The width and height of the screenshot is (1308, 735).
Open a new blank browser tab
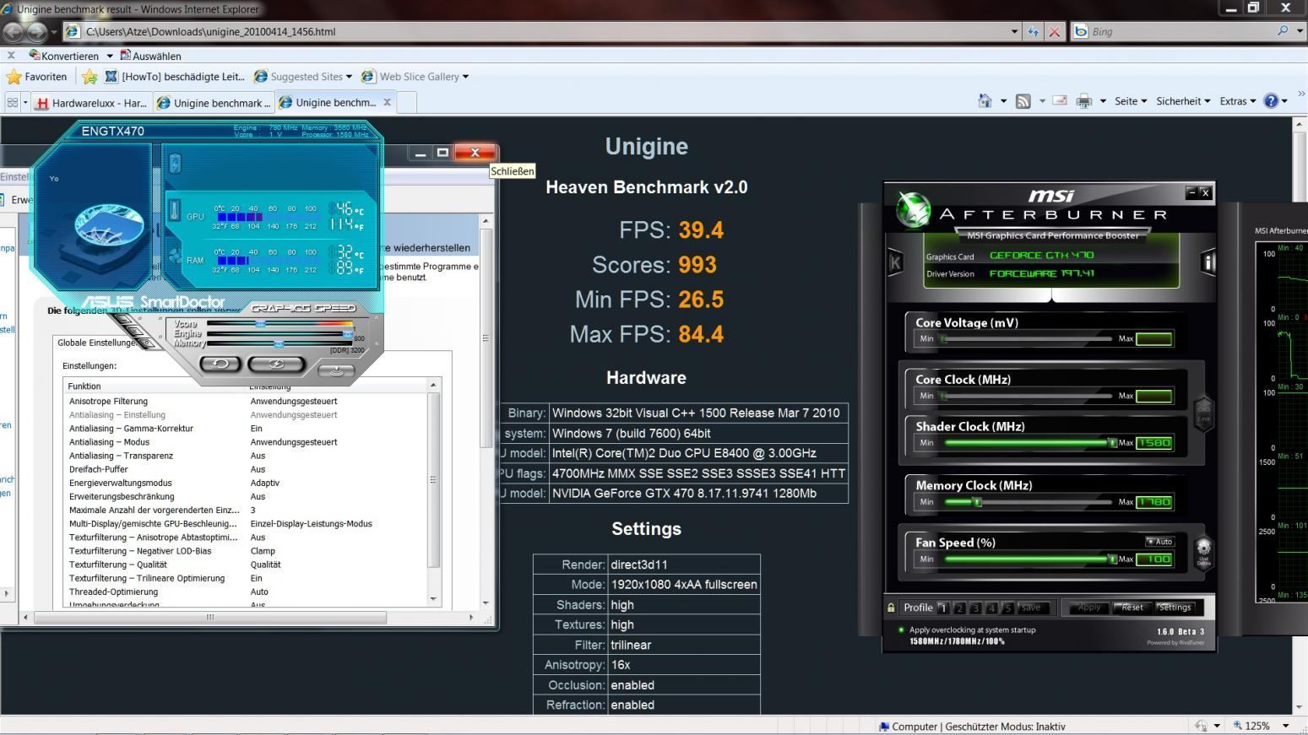pos(406,103)
